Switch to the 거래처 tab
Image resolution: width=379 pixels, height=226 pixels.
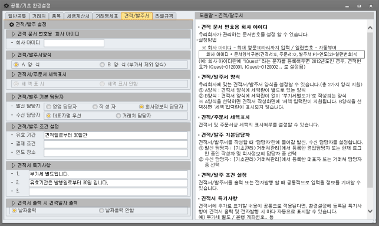[39, 16]
